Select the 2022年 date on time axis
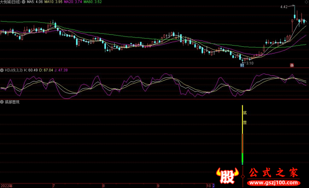Image resolution: width=309 pixels, height=188 pixels. pos(6,185)
